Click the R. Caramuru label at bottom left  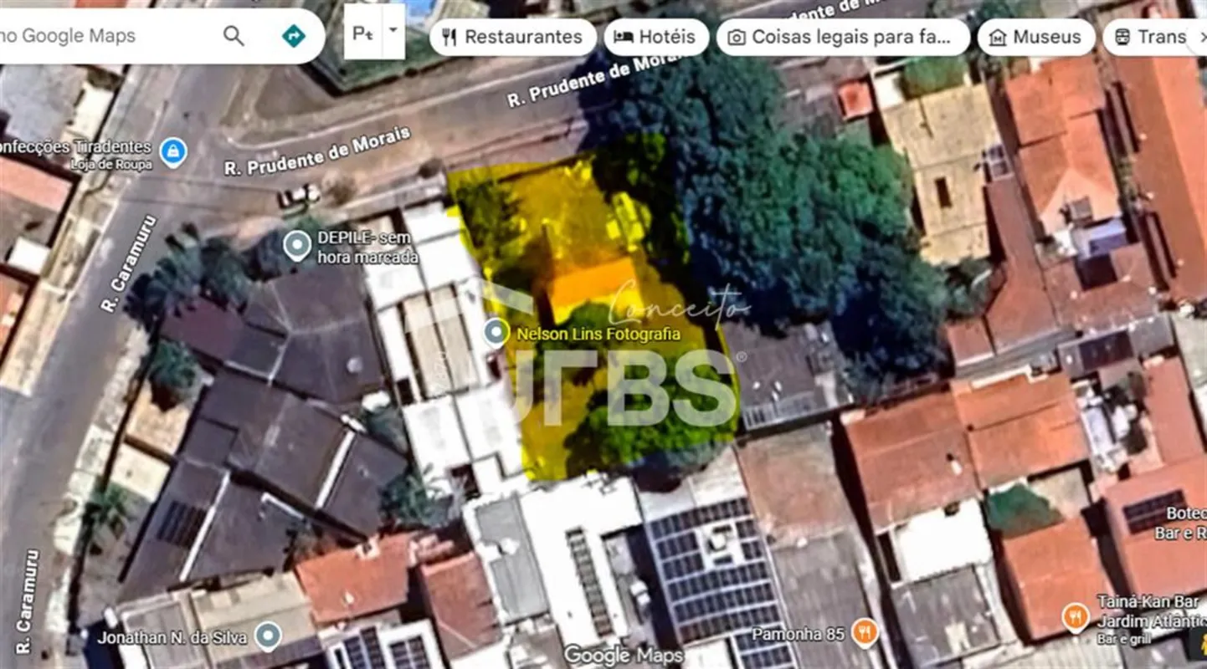(x=28, y=600)
